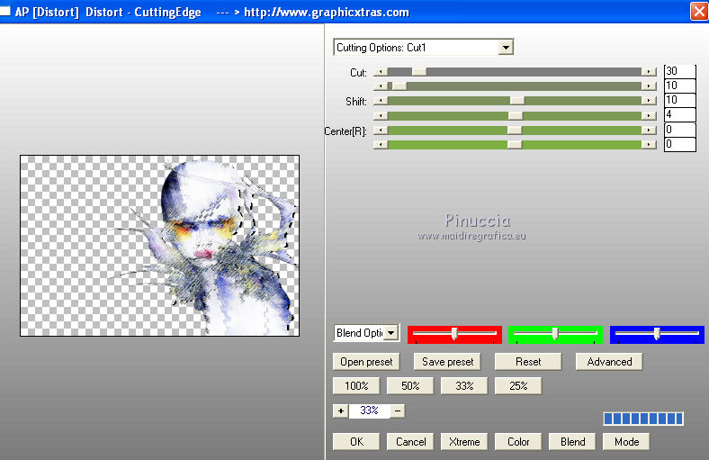The image size is (709, 460).
Task: Click right arrow of first Cut slider
Action: coord(649,72)
